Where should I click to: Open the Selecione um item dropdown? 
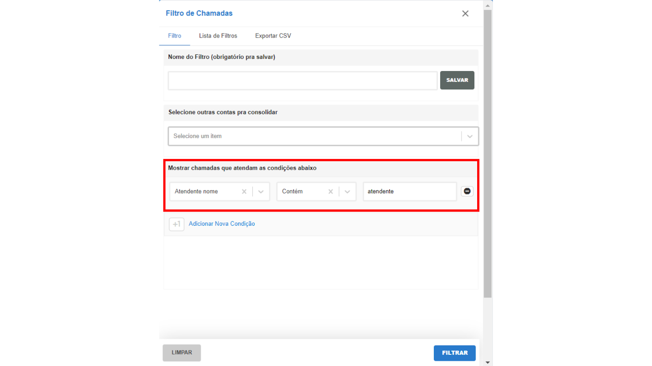point(323,136)
